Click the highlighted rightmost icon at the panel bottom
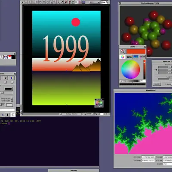Screen dimensions: 172x172 coord(13,115)
